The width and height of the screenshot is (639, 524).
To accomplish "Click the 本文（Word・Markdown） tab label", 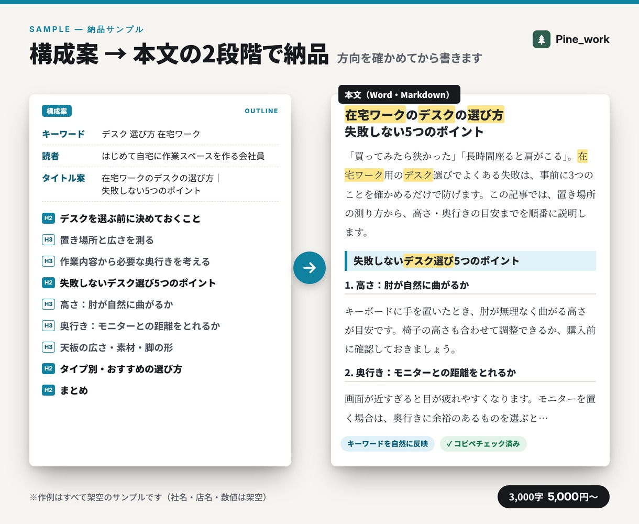I will [x=399, y=95].
